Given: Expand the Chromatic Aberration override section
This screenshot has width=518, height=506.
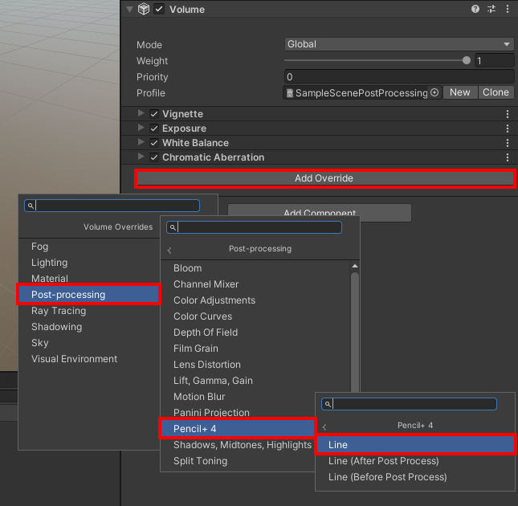Looking at the screenshot, I should tap(141, 157).
